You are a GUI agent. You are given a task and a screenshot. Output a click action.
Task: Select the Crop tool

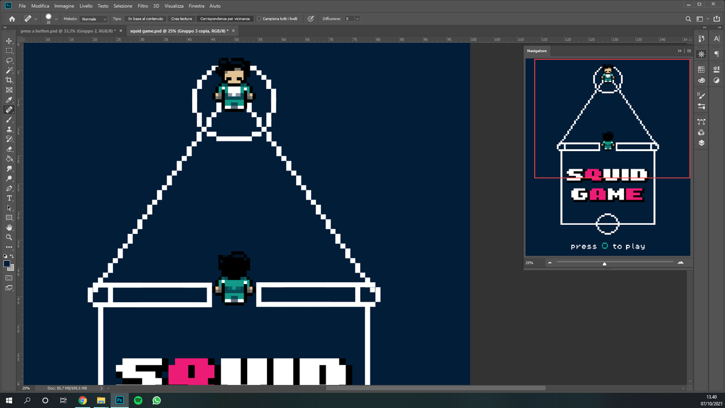[x=9, y=80]
